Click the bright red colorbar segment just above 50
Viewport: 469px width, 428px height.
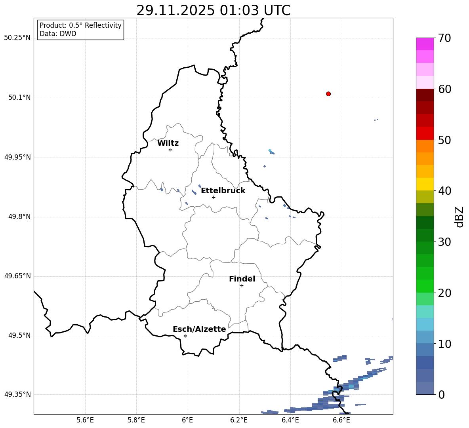coord(425,133)
